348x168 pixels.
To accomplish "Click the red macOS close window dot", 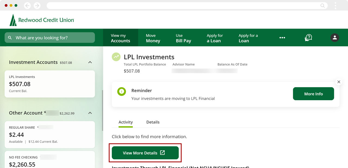I will point(6,5).
